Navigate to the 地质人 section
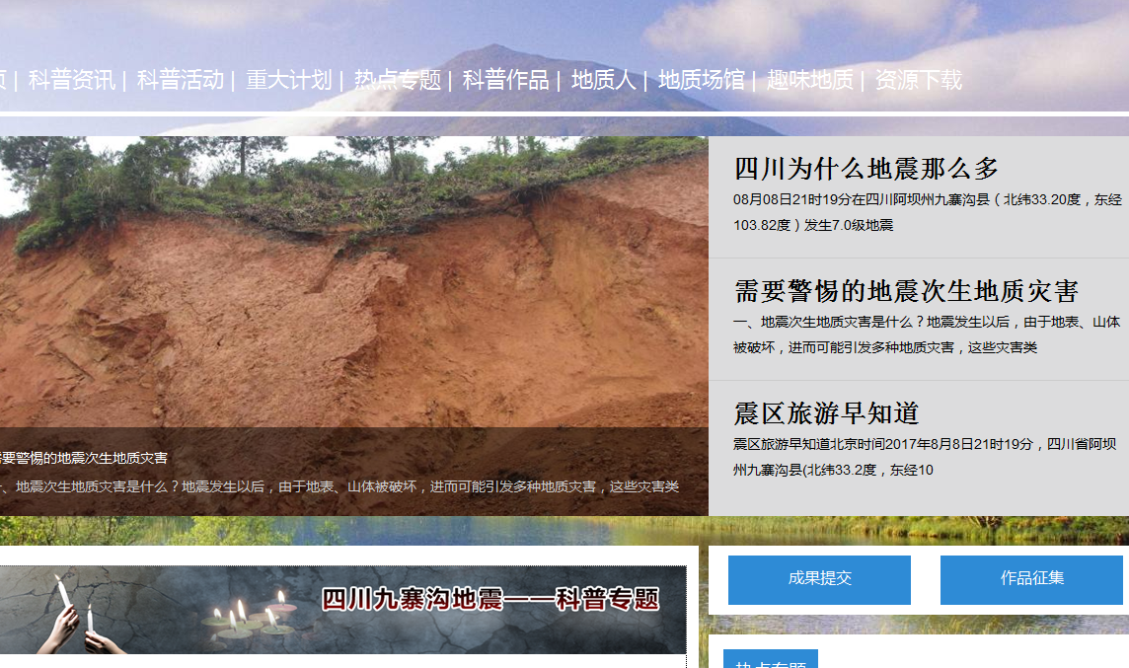Screen dimensions: 1129x668 604,80
